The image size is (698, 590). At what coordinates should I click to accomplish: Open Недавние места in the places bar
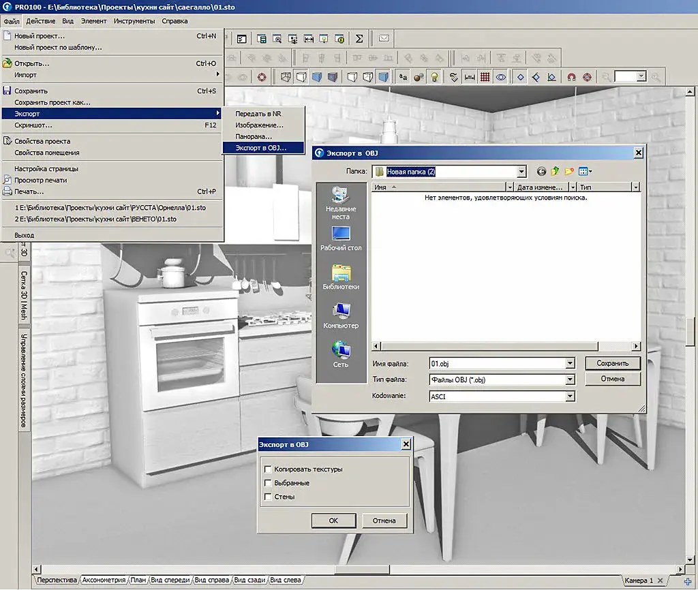341,204
